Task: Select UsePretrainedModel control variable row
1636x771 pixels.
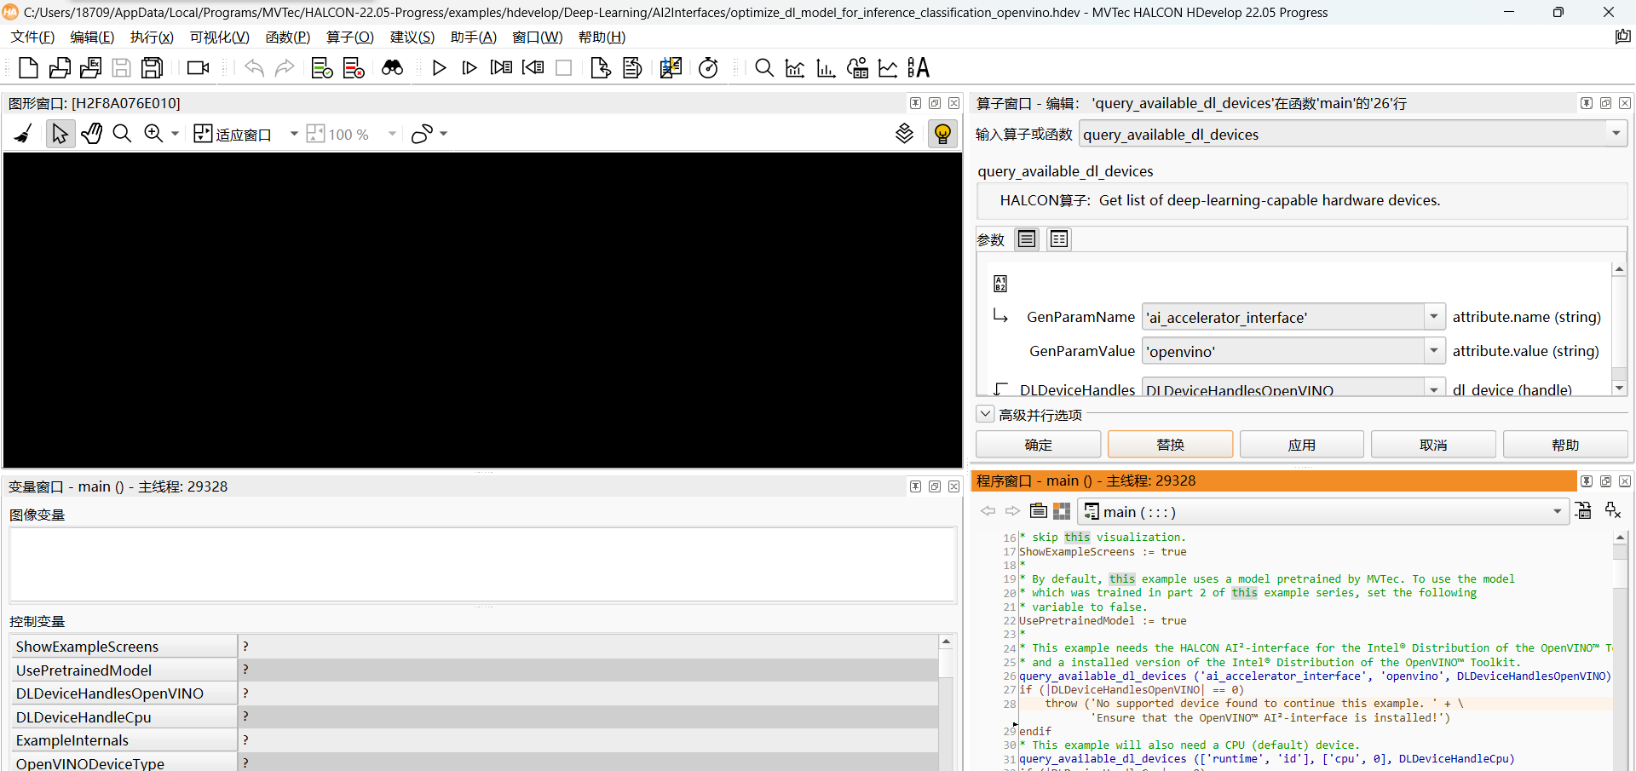Action: click(x=475, y=670)
